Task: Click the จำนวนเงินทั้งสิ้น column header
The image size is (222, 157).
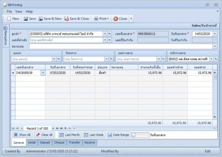Action: (150, 67)
